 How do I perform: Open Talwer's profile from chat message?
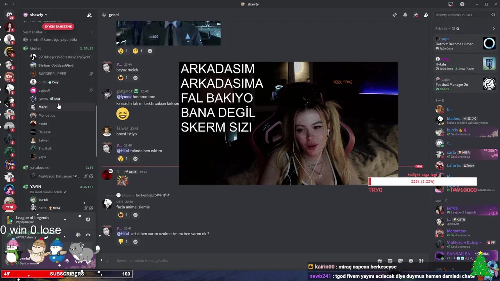pyautogui.click(x=122, y=128)
